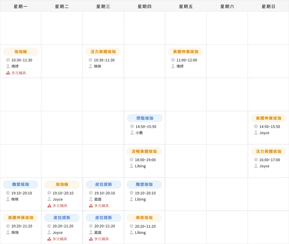Click the 星期三 column header

[x=103, y=6]
